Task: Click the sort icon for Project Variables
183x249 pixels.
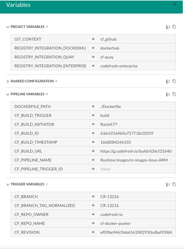Action: (x=167, y=27)
